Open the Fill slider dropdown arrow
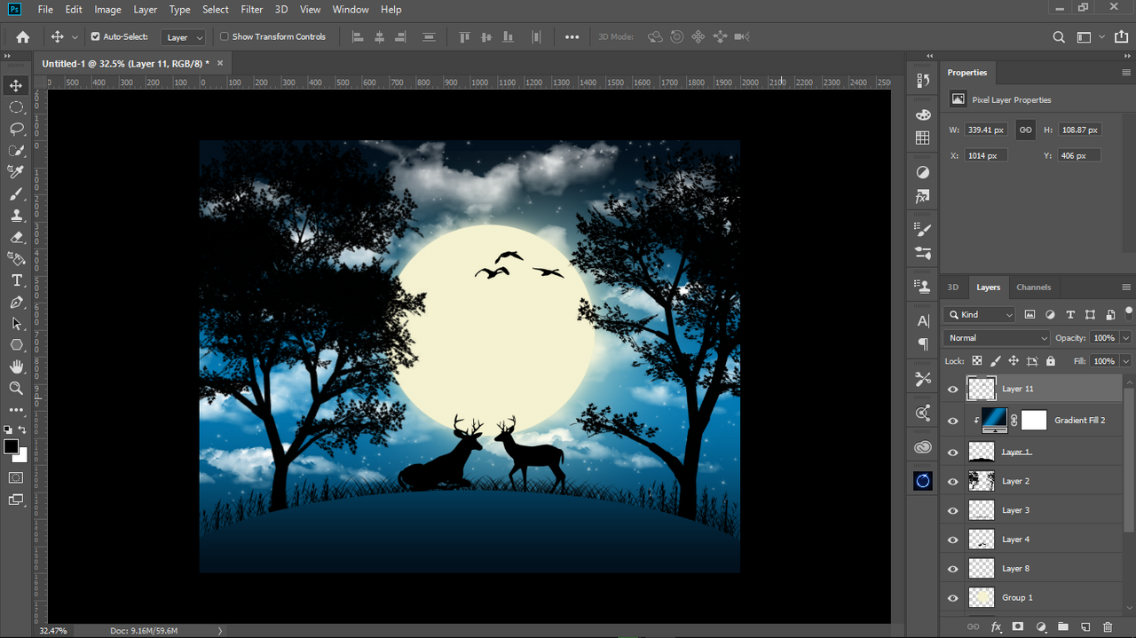 (1126, 361)
